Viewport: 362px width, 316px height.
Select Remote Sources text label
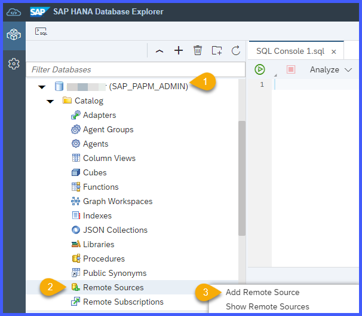113,287
